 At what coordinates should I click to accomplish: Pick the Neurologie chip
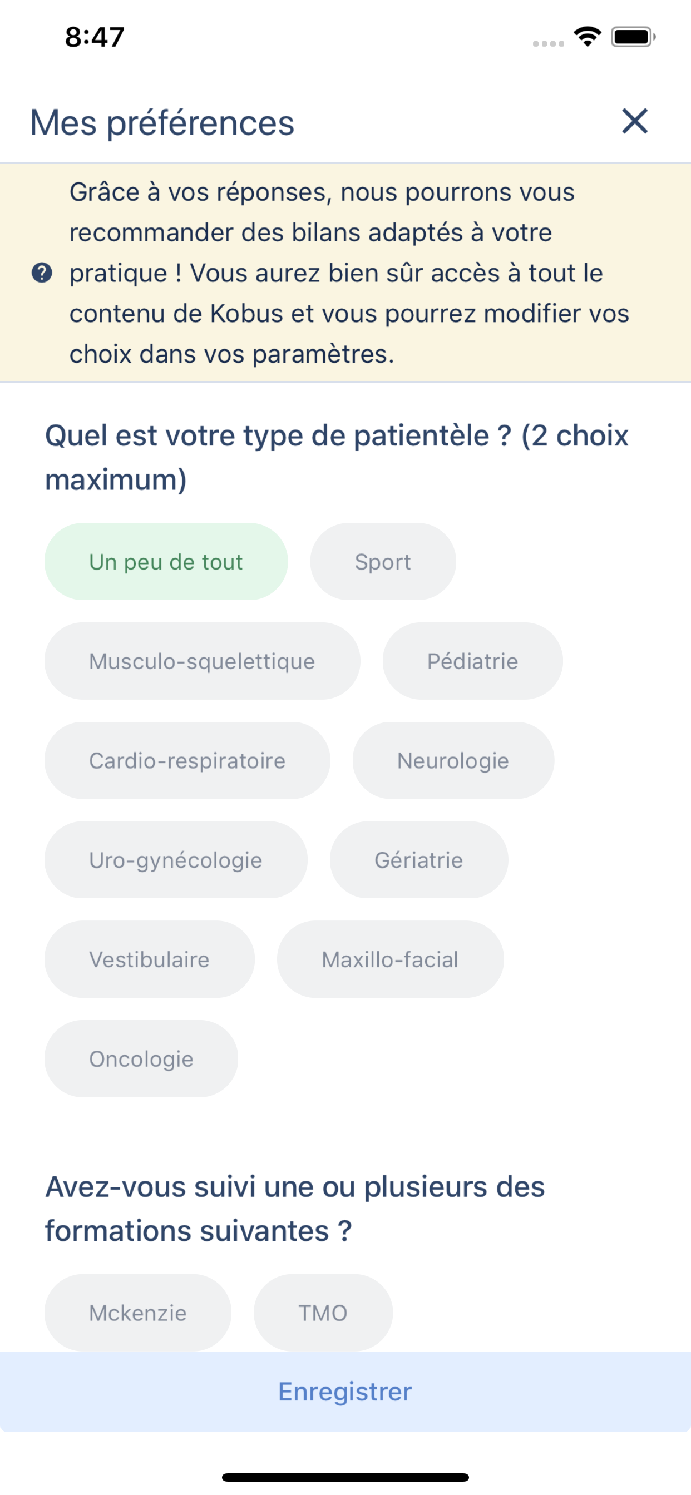point(453,760)
